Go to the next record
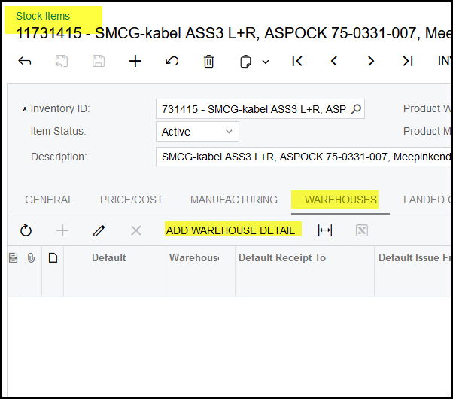The image size is (453, 399). (370, 62)
